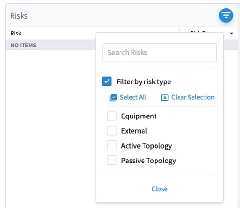
Task: Click the Active Topology label
Action: pos(146,146)
